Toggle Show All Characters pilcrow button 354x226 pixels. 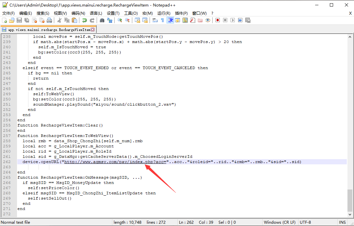(162, 20)
